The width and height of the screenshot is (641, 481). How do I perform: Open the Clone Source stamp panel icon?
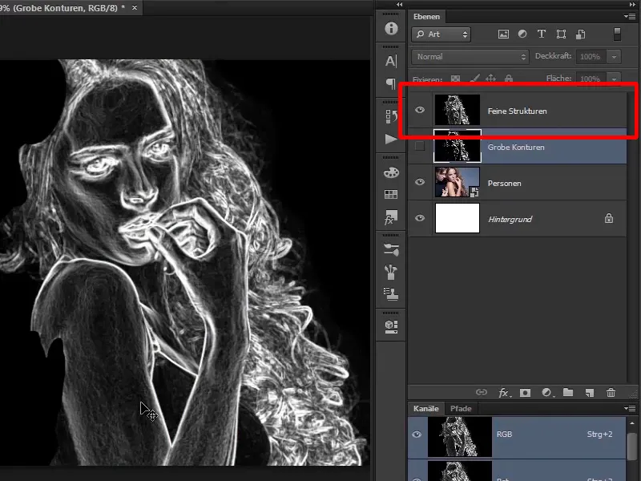pyautogui.click(x=391, y=293)
